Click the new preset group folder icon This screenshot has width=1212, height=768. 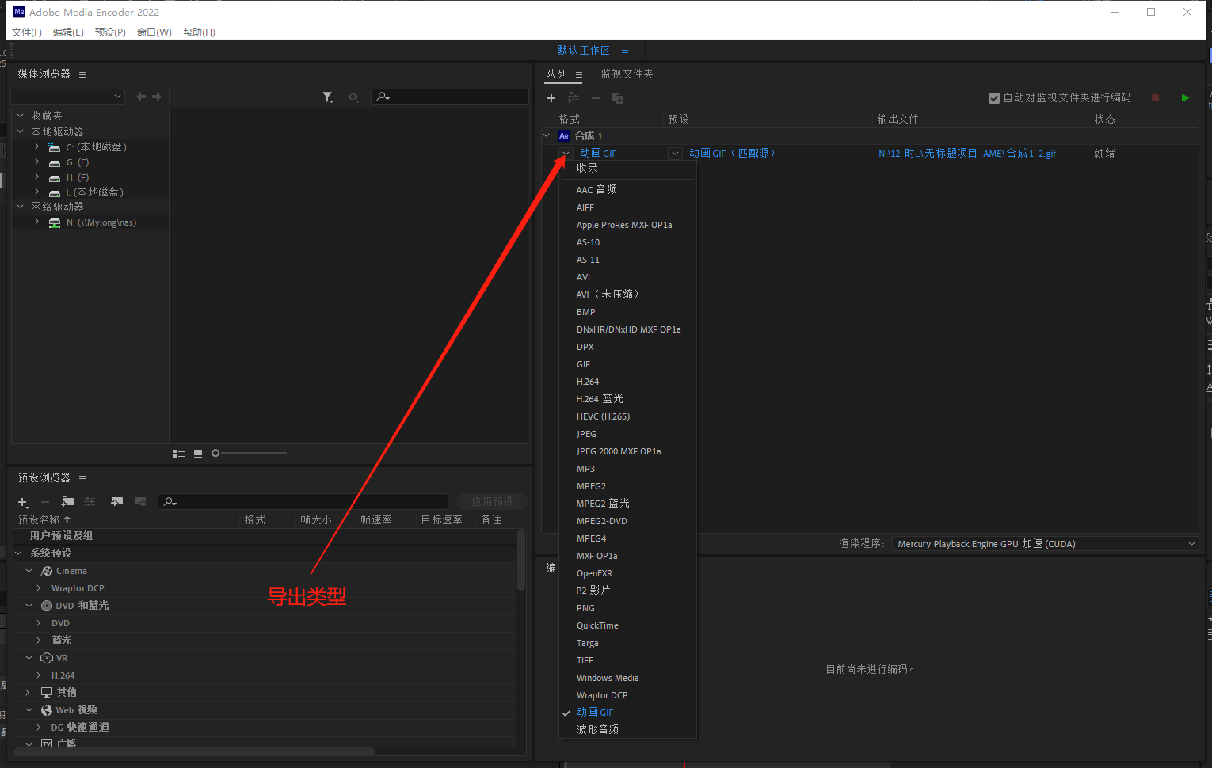(x=67, y=501)
